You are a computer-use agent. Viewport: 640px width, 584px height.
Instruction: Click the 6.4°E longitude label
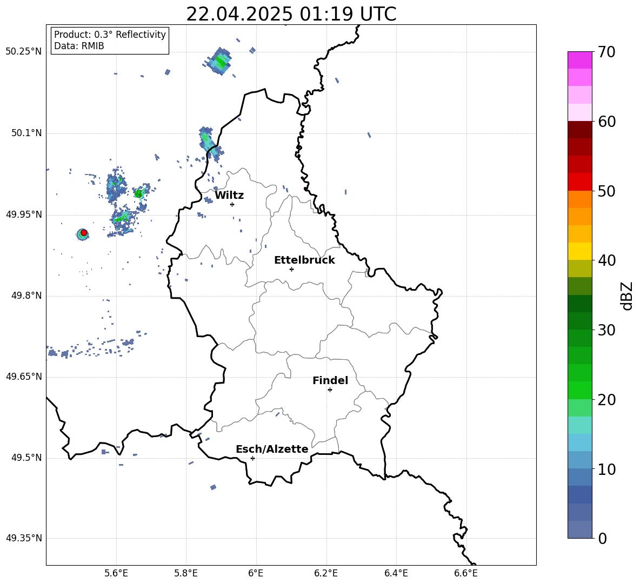396,573
